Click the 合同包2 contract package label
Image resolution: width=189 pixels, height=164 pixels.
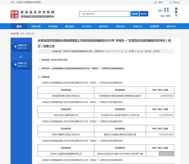click(83, 102)
